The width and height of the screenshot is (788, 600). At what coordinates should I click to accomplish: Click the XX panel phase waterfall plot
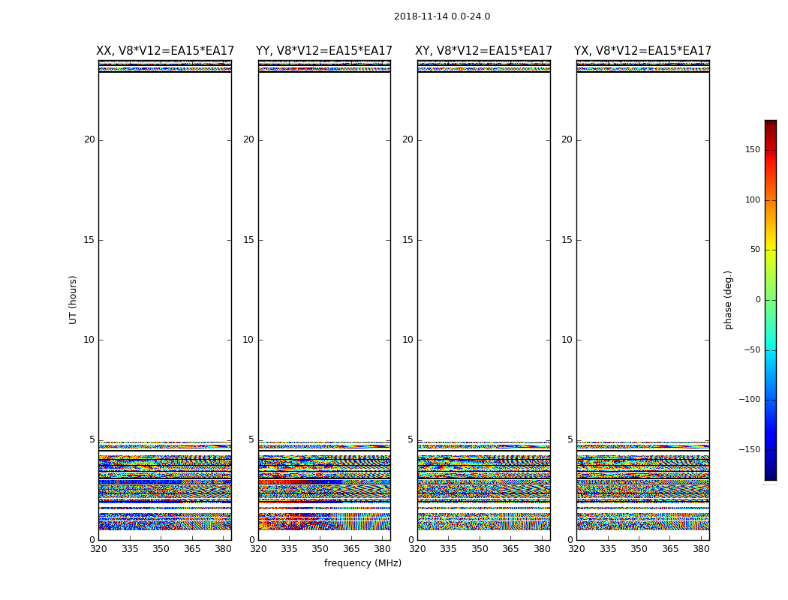point(165,300)
